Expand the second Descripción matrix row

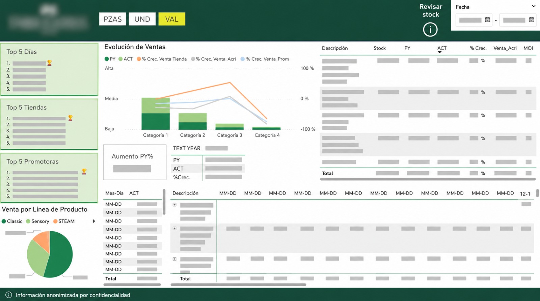click(x=174, y=229)
